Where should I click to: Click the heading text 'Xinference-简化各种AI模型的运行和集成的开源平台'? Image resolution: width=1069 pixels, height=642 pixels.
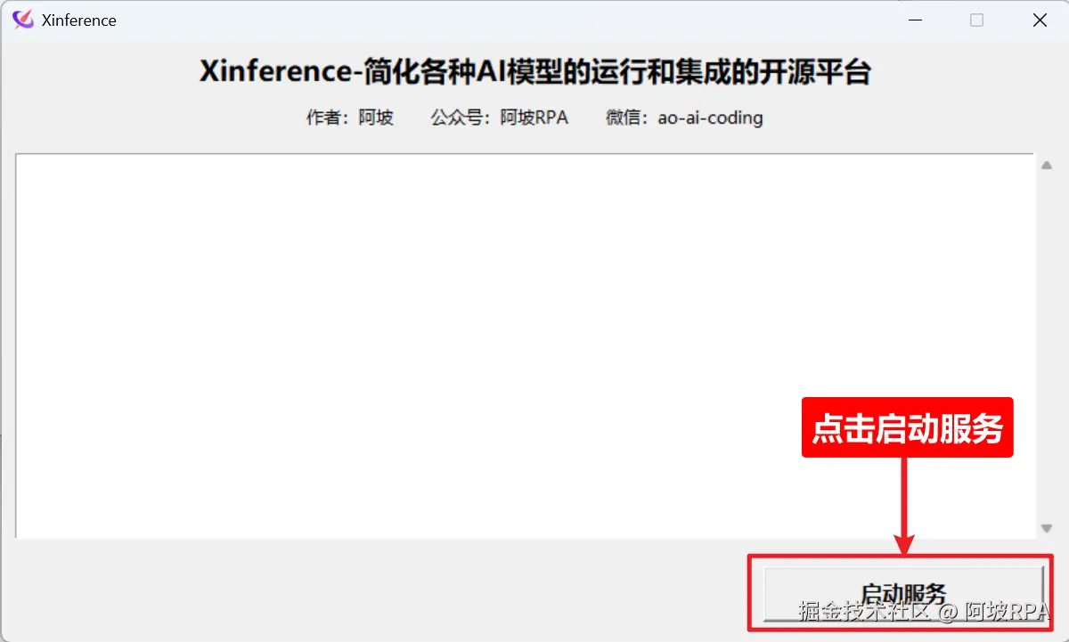534,72
